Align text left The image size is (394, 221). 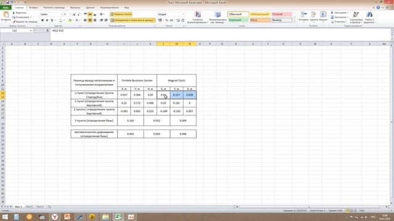click(85, 20)
